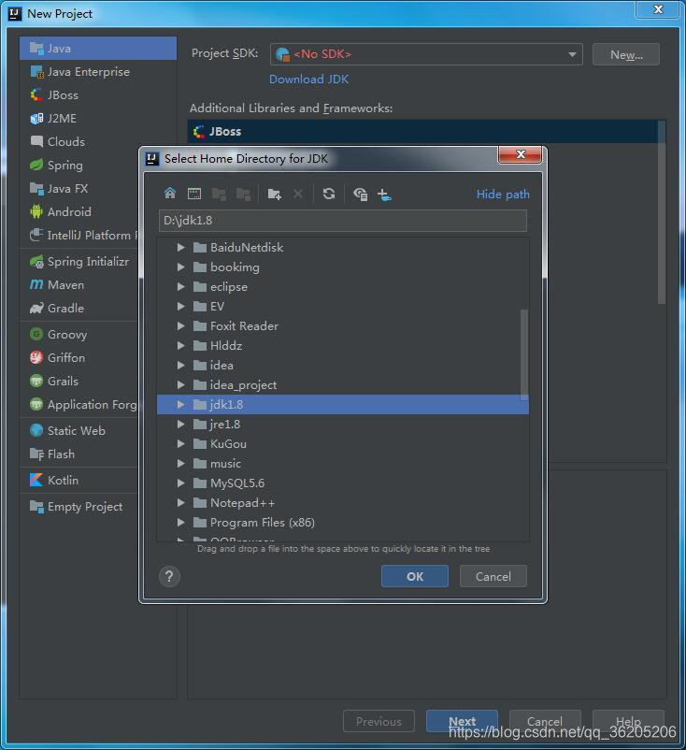
Task: Select Static Web project type
Action: pyautogui.click(x=79, y=431)
